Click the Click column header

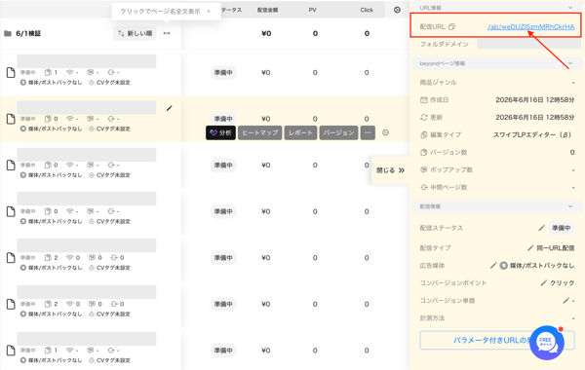click(x=367, y=10)
